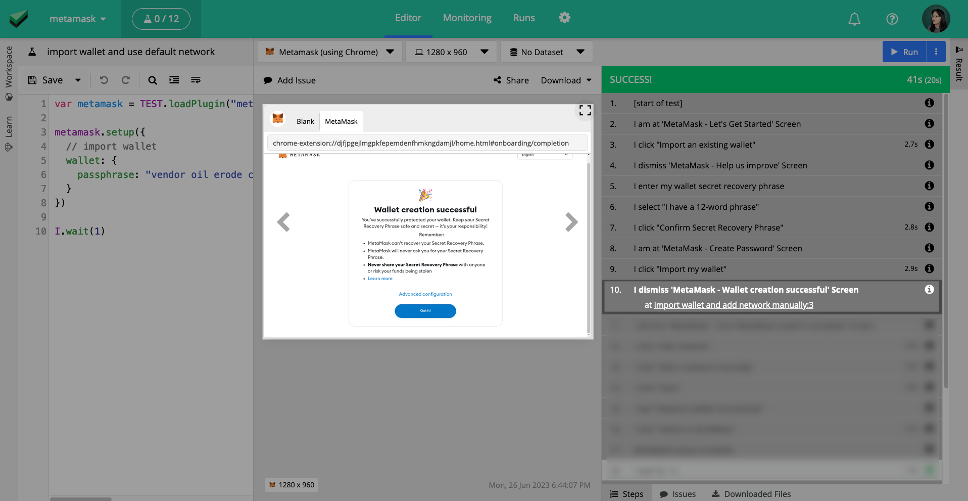Open the Learn more link in screenshot
The image size is (968, 501).
pyautogui.click(x=380, y=279)
